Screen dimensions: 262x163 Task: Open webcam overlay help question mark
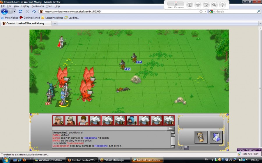[x=222, y=5]
